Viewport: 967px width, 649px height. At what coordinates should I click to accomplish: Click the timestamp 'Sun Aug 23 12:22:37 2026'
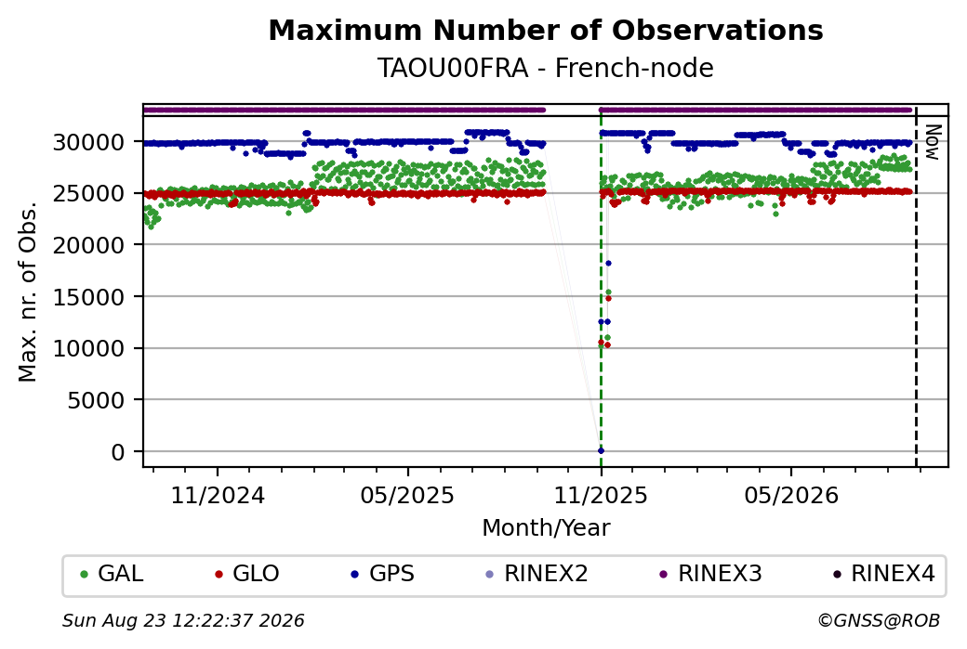coord(183,620)
